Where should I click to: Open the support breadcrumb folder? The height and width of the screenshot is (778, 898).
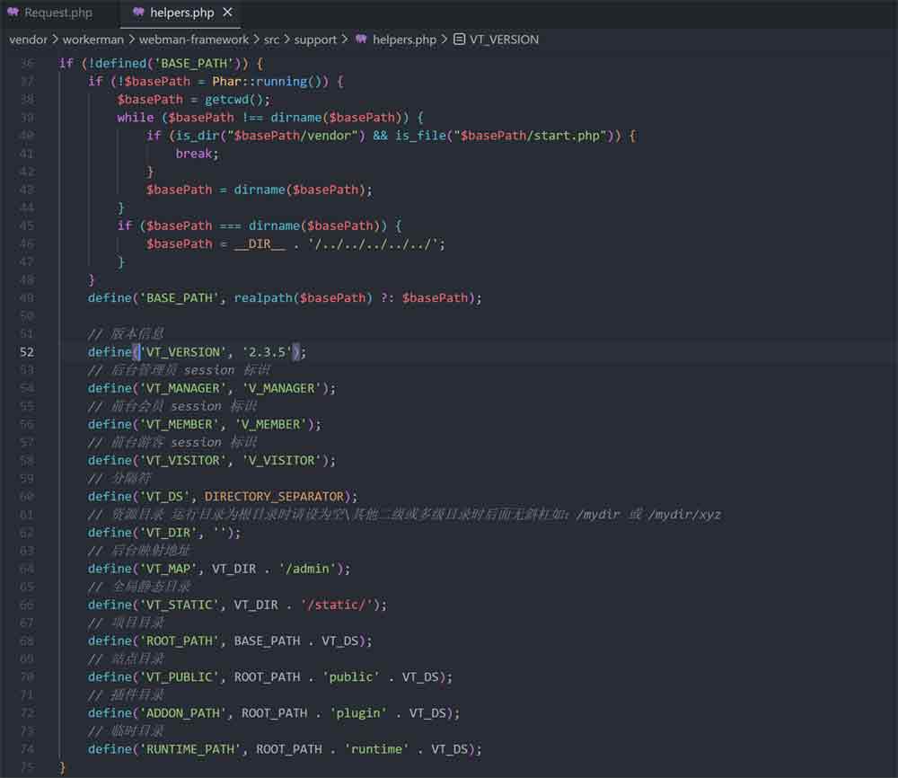(x=315, y=40)
